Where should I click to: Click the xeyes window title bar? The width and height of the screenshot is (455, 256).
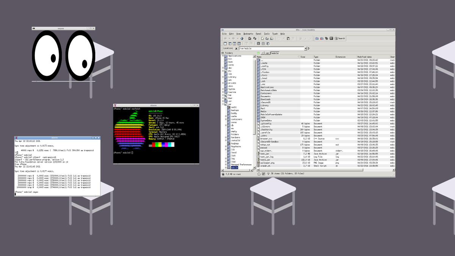pyautogui.click(x=61, y=28)
